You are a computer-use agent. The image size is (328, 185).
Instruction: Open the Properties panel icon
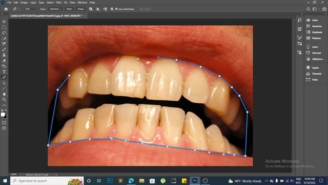pyautogui.click(x=299, y=29)
